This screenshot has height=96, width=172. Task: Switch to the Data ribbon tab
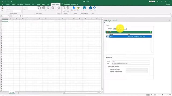(x=33, y=4)
